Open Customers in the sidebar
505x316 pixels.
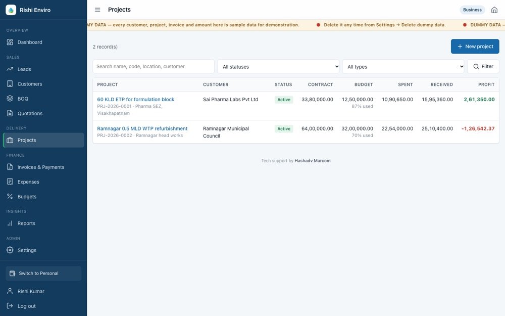(43, 84)
